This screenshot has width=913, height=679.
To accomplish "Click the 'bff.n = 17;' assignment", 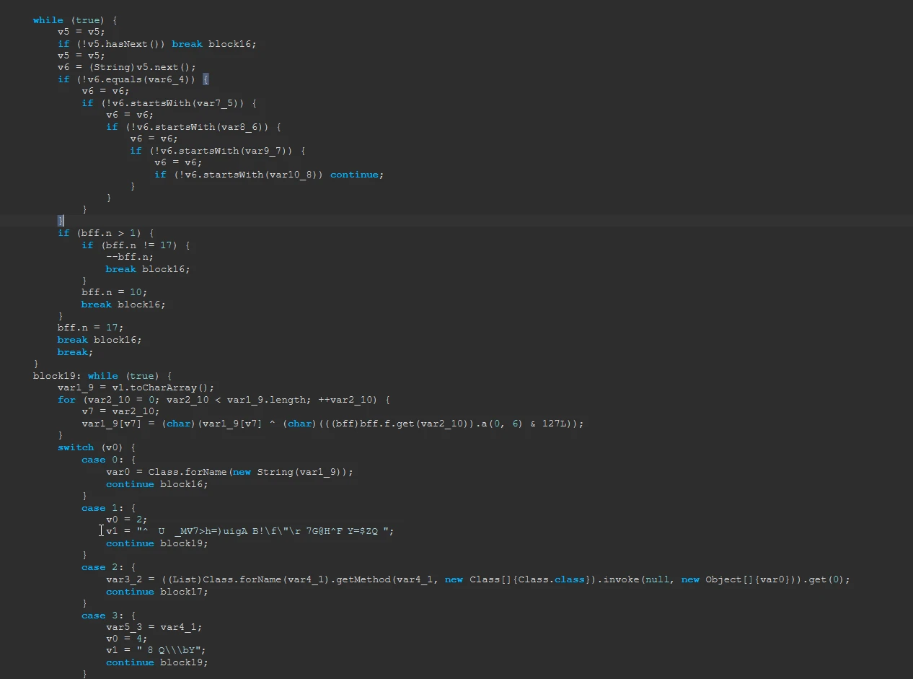I will (x=91, y=328).
